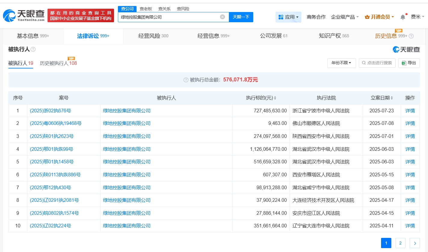Open the 开通会员 membership dropdown

(x=379, y=17)
